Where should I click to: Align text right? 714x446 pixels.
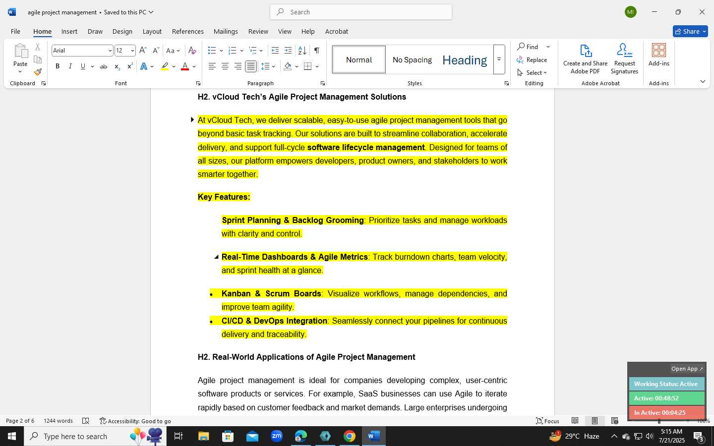click(238, 66)
